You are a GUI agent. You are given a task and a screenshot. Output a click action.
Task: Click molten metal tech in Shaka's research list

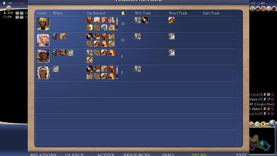click(x=111, y=53)
